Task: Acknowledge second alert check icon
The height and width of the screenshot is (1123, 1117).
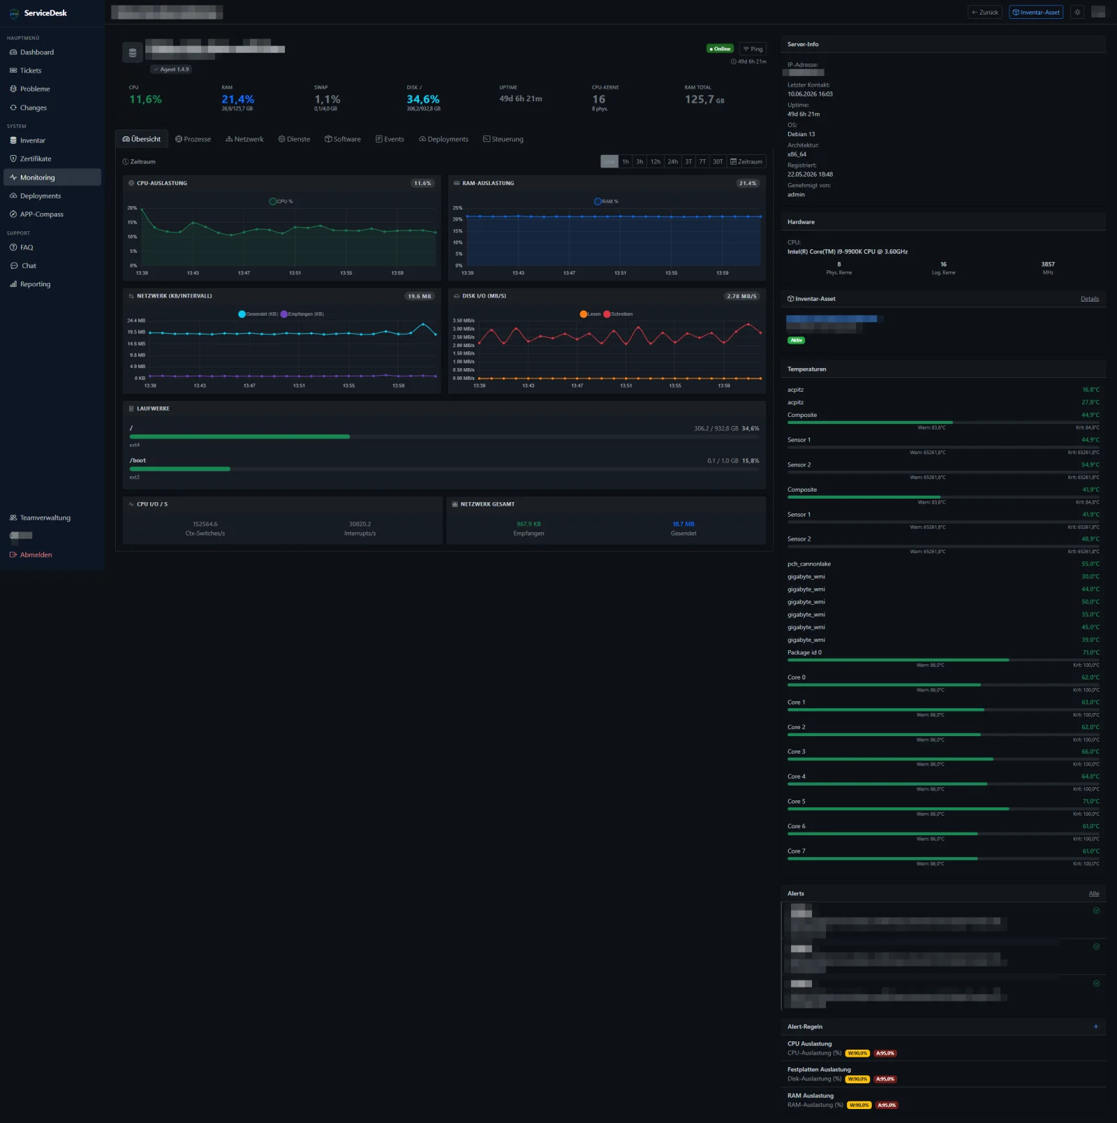Action: tap(1096, 947)
